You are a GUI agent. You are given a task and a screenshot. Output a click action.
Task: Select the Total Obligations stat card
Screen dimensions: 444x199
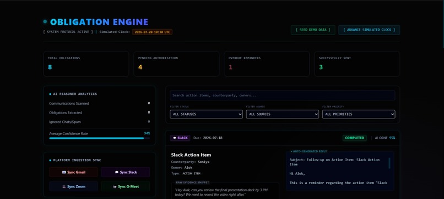(x=86, y=64)
